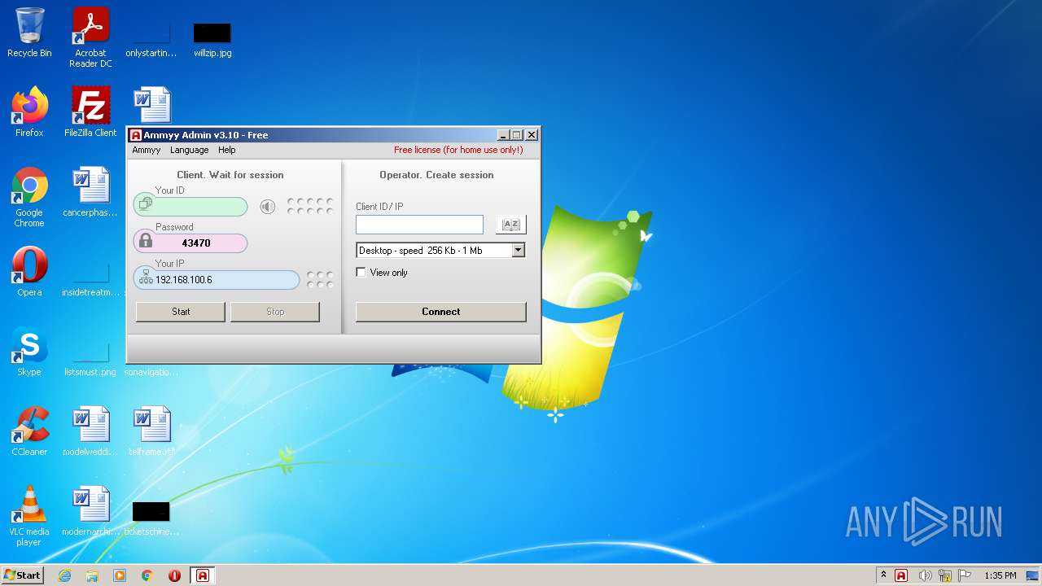The width and height of the screenshot is (1042, 586).
Task: Click the Action Center flag icon
Action: click(x=965, y=575)
